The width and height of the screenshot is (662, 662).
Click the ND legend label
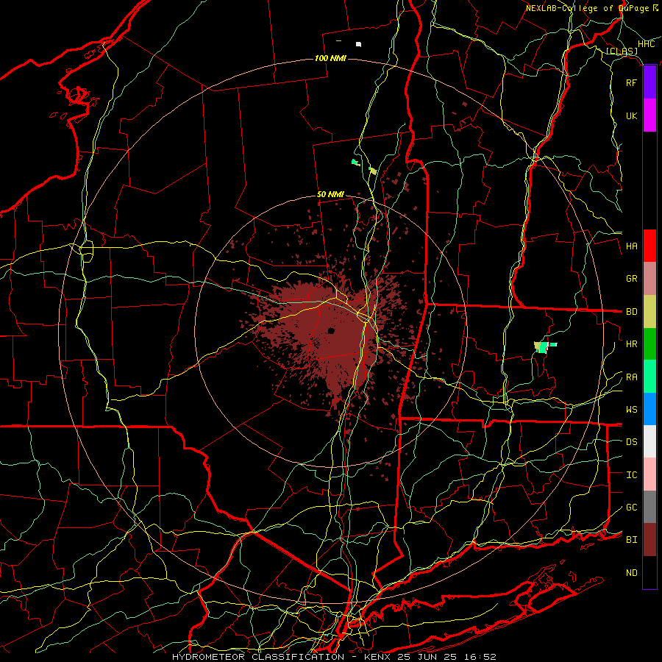[x=631, y=573]
